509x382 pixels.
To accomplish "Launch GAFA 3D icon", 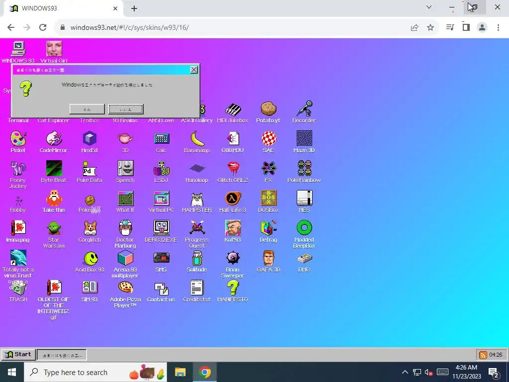I will tap(269, 258).
